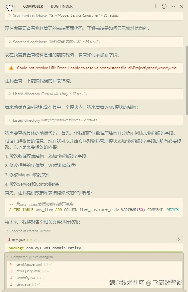This screenshot has height=292, width=188.
Task: Click the Java icon beside ItemQuery.java
Action: click(11, 271)
